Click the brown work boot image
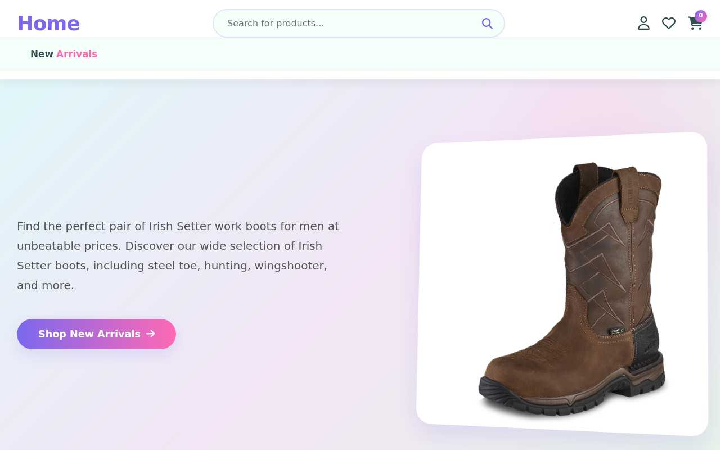 572,290
